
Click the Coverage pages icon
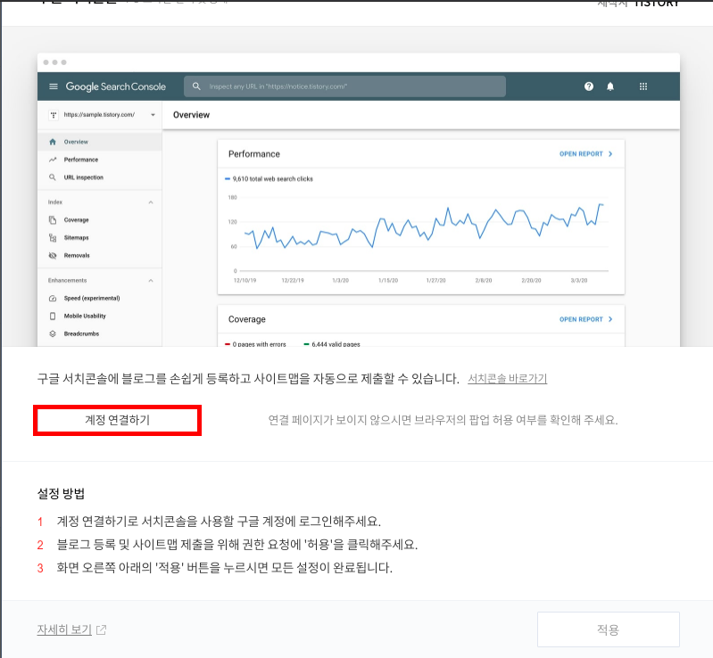[x=53, y=220]
